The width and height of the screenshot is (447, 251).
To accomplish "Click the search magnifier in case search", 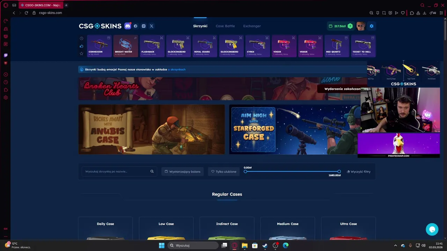I will pos(152,172).
